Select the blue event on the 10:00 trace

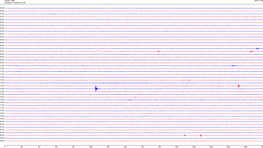pos(233,66)
